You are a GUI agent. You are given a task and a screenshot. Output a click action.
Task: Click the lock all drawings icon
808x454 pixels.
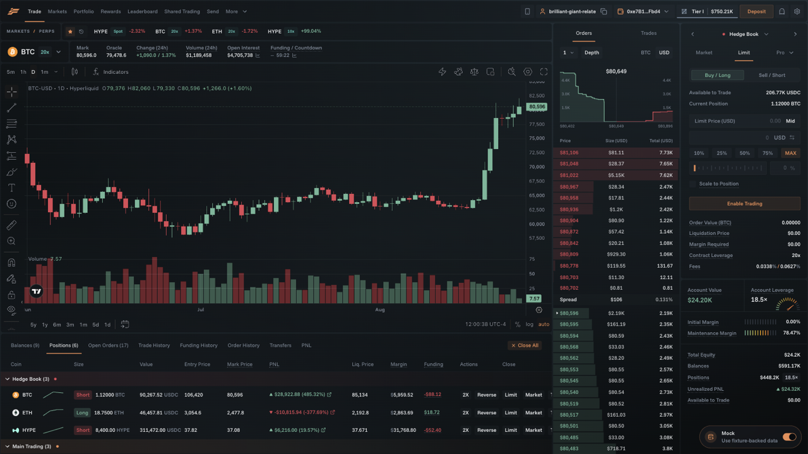(x=11, y=295)
